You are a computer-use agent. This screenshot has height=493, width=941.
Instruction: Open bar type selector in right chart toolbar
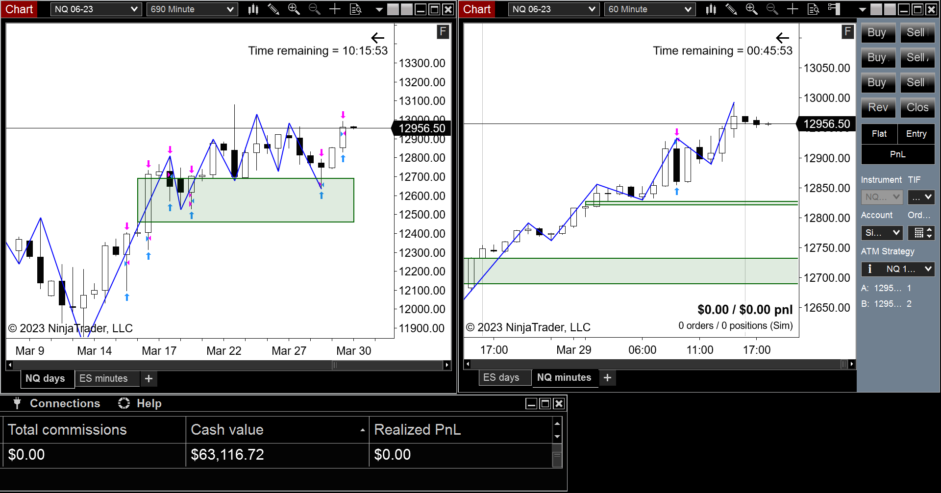click(x=711, y=9)
